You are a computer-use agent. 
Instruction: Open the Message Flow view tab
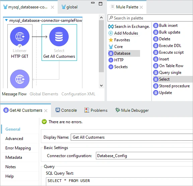point(14,94)
